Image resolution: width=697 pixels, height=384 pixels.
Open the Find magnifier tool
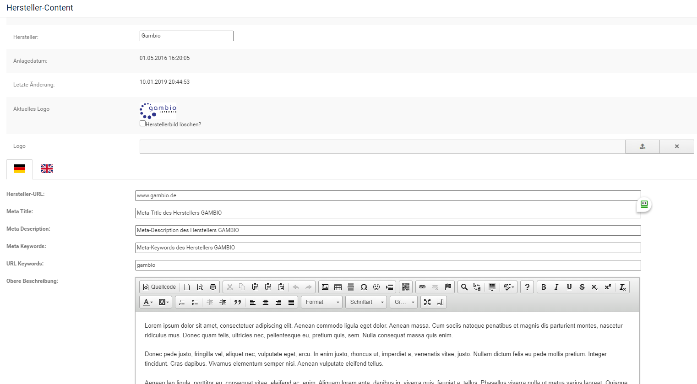(x=464, y=287)
